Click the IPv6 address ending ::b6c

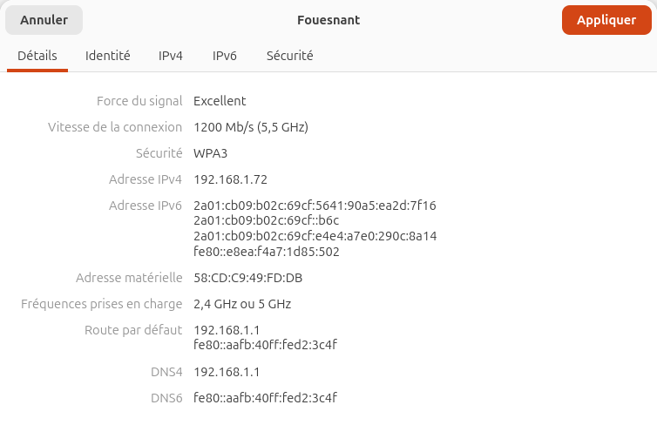coord(267,220)
